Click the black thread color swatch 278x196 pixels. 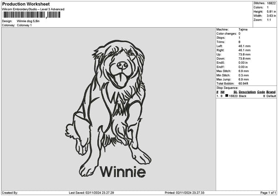point(227,96)
